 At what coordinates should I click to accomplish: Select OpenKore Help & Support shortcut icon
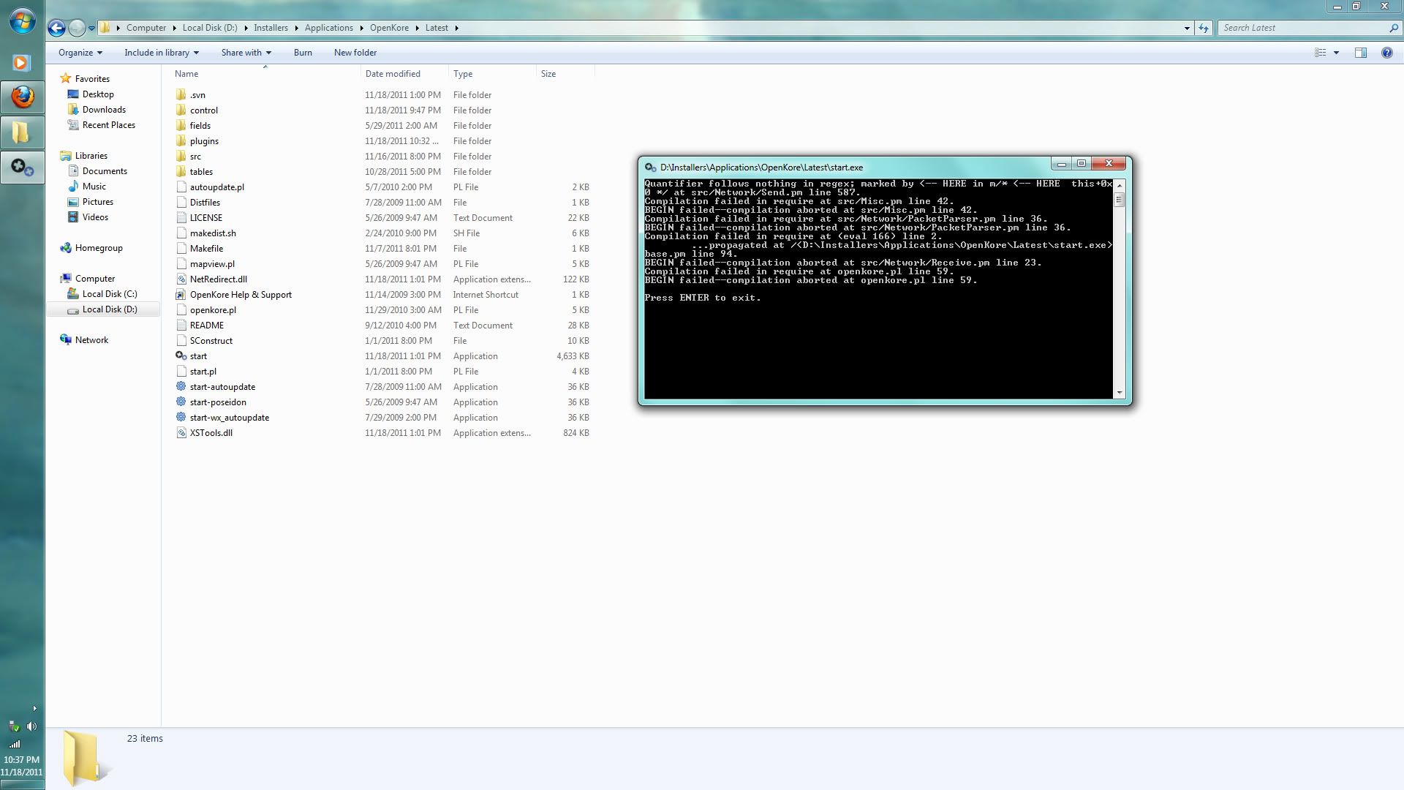pos(181,295)
